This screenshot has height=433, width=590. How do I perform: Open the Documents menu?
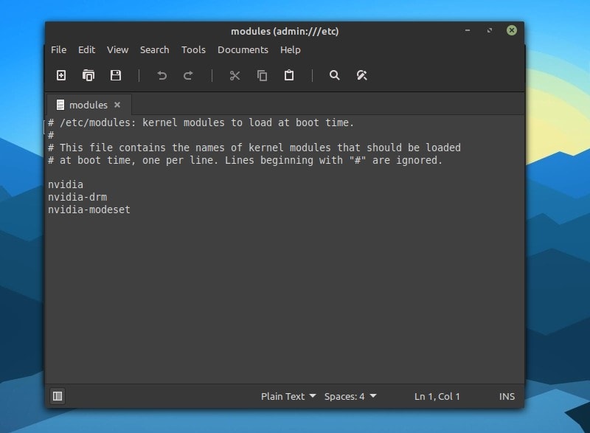pyautogui.click(x=243, y=49)
